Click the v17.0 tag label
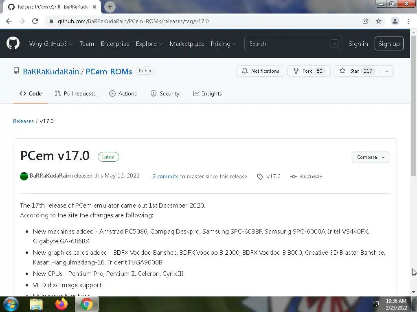 coord(273,176)
